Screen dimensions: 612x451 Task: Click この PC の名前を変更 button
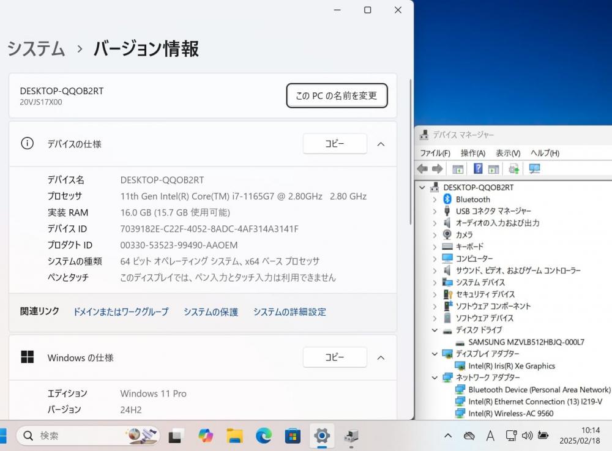tap(337, 95)
